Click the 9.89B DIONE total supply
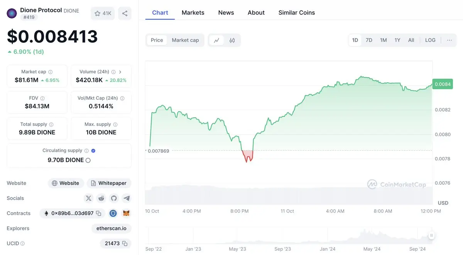463x255 pixels. point(37,132)
